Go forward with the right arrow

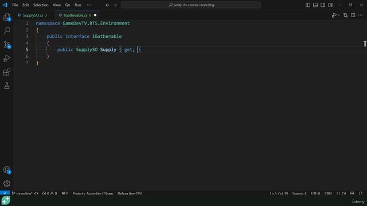coord(115,5)
